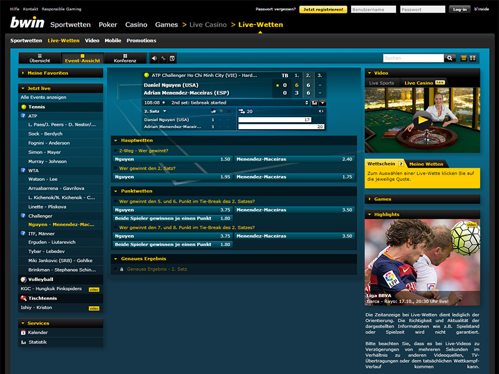The width and height of the screenshot is (499, 374).
Task: Switch to two-column grid view icon
Action: [x=473, y=58]
